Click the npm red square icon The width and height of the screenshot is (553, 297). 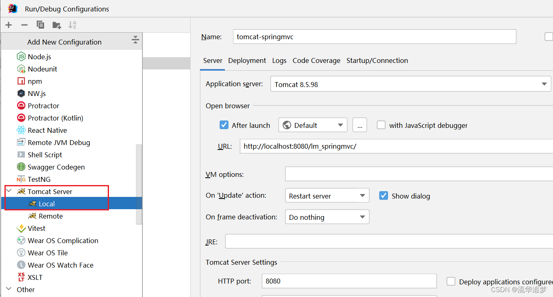tap(21, 81)
